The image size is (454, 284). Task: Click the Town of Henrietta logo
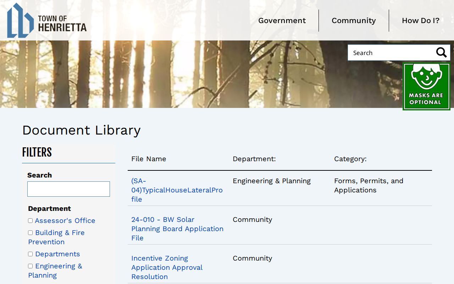47,21
